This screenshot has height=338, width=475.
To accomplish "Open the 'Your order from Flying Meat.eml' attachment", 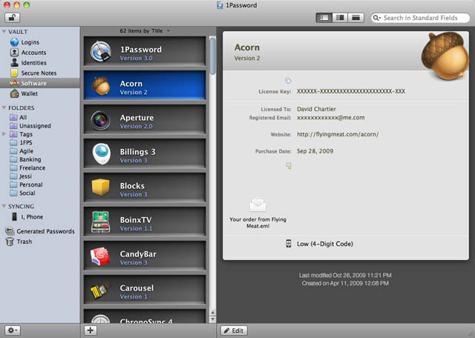I will 258,213.
